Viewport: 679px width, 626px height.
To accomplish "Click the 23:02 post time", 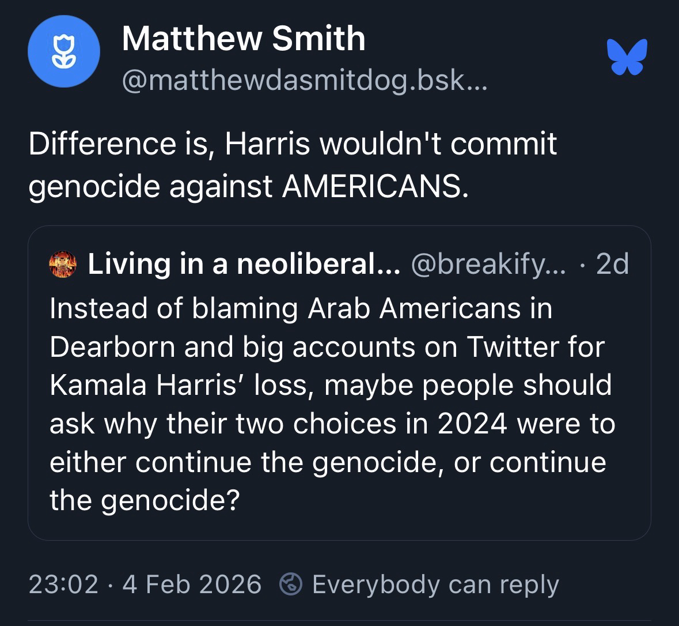I will [63, 584].
